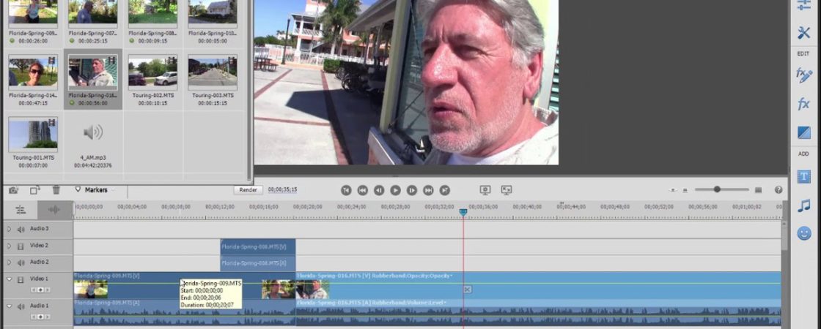Step forward one frame
Screen dimensions: 821x329
411,191
